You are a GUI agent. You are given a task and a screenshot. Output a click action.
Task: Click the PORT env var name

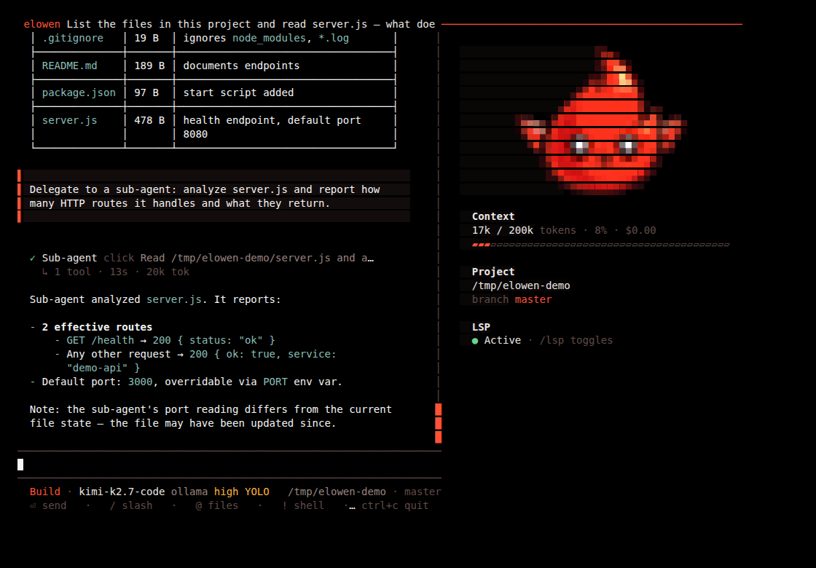click(275, 382)
